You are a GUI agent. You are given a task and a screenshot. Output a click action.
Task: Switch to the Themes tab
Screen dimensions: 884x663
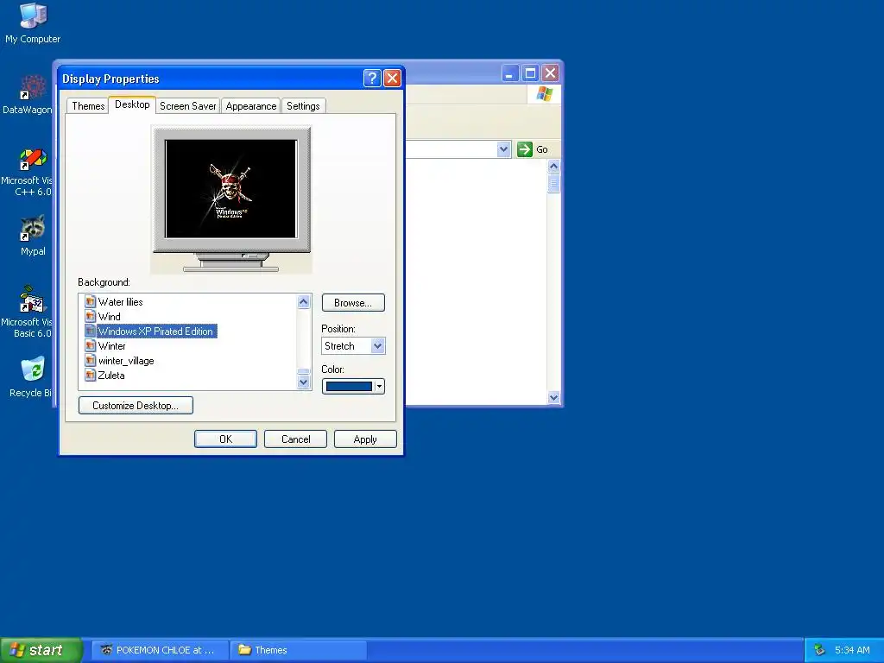tap(88, 106)
